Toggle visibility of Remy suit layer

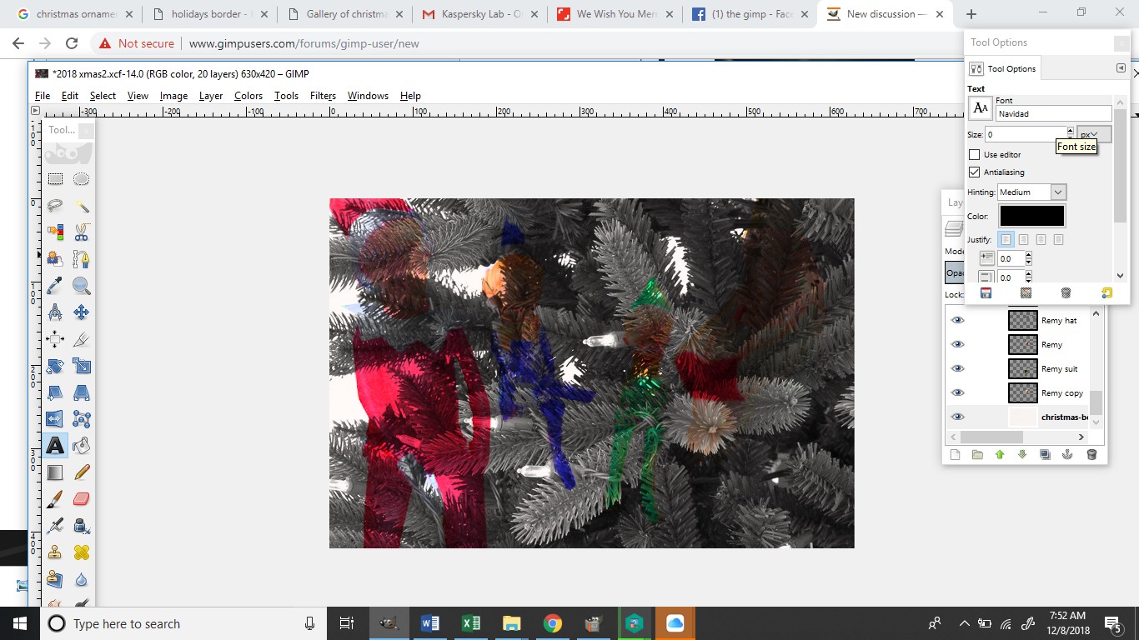[957, 369]
